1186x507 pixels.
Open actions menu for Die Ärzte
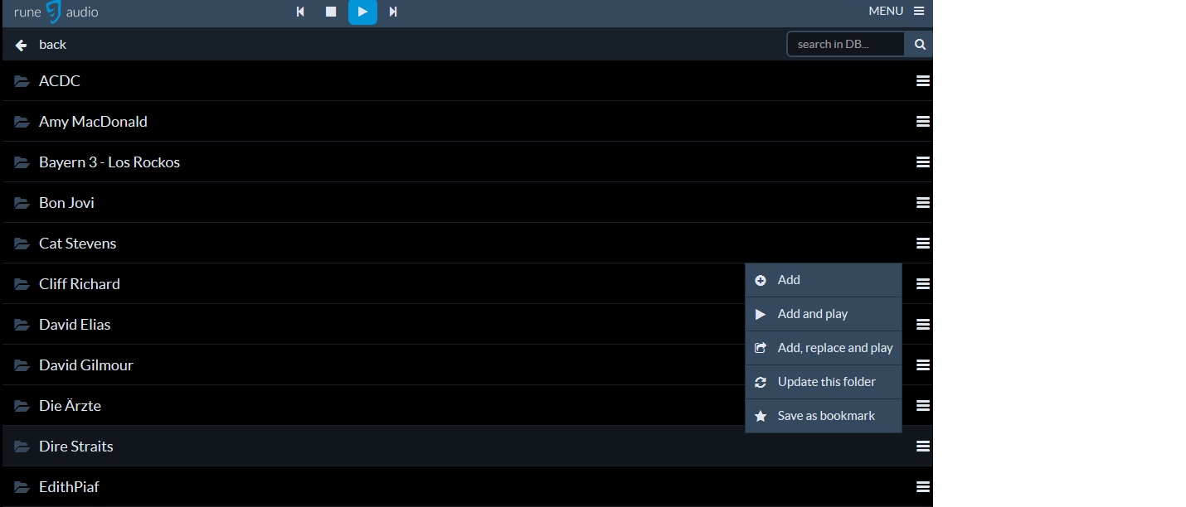[922, 405]
